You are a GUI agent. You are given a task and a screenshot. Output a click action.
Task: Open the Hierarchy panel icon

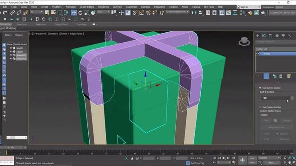pyautogui.click(x=270, y=36)
